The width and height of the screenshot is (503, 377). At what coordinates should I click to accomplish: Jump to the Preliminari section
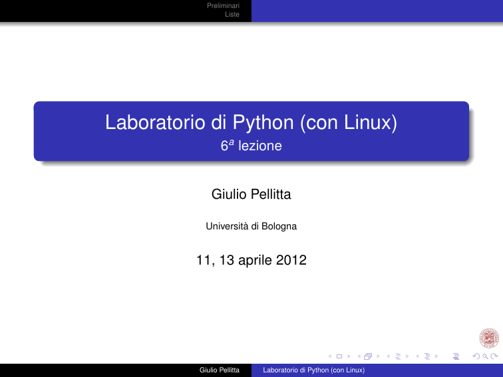coord(223,5)
